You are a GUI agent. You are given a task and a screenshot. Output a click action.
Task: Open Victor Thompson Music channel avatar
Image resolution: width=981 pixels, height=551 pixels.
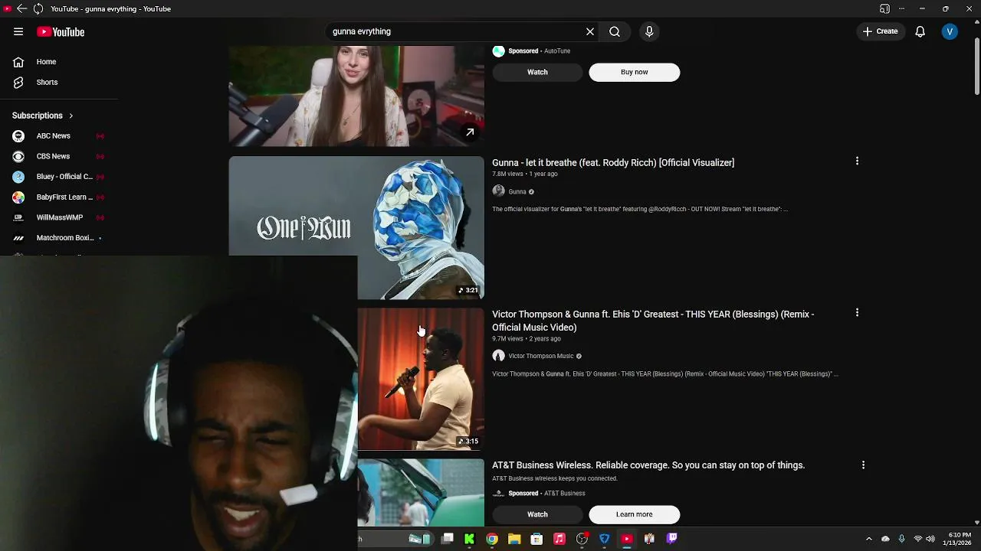pos(498,356)
